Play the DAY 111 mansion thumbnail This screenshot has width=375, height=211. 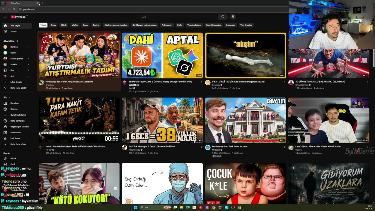(x=246, y=120)
